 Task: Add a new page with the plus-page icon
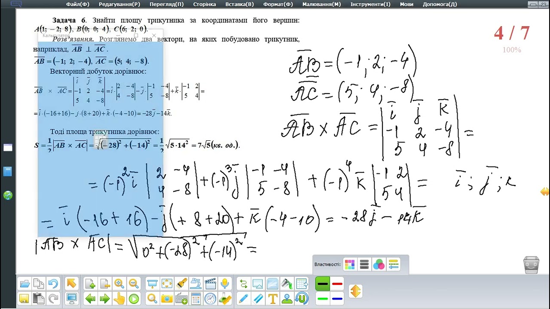[91, 284]
